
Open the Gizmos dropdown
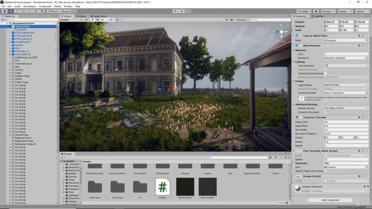coord(242,20)
